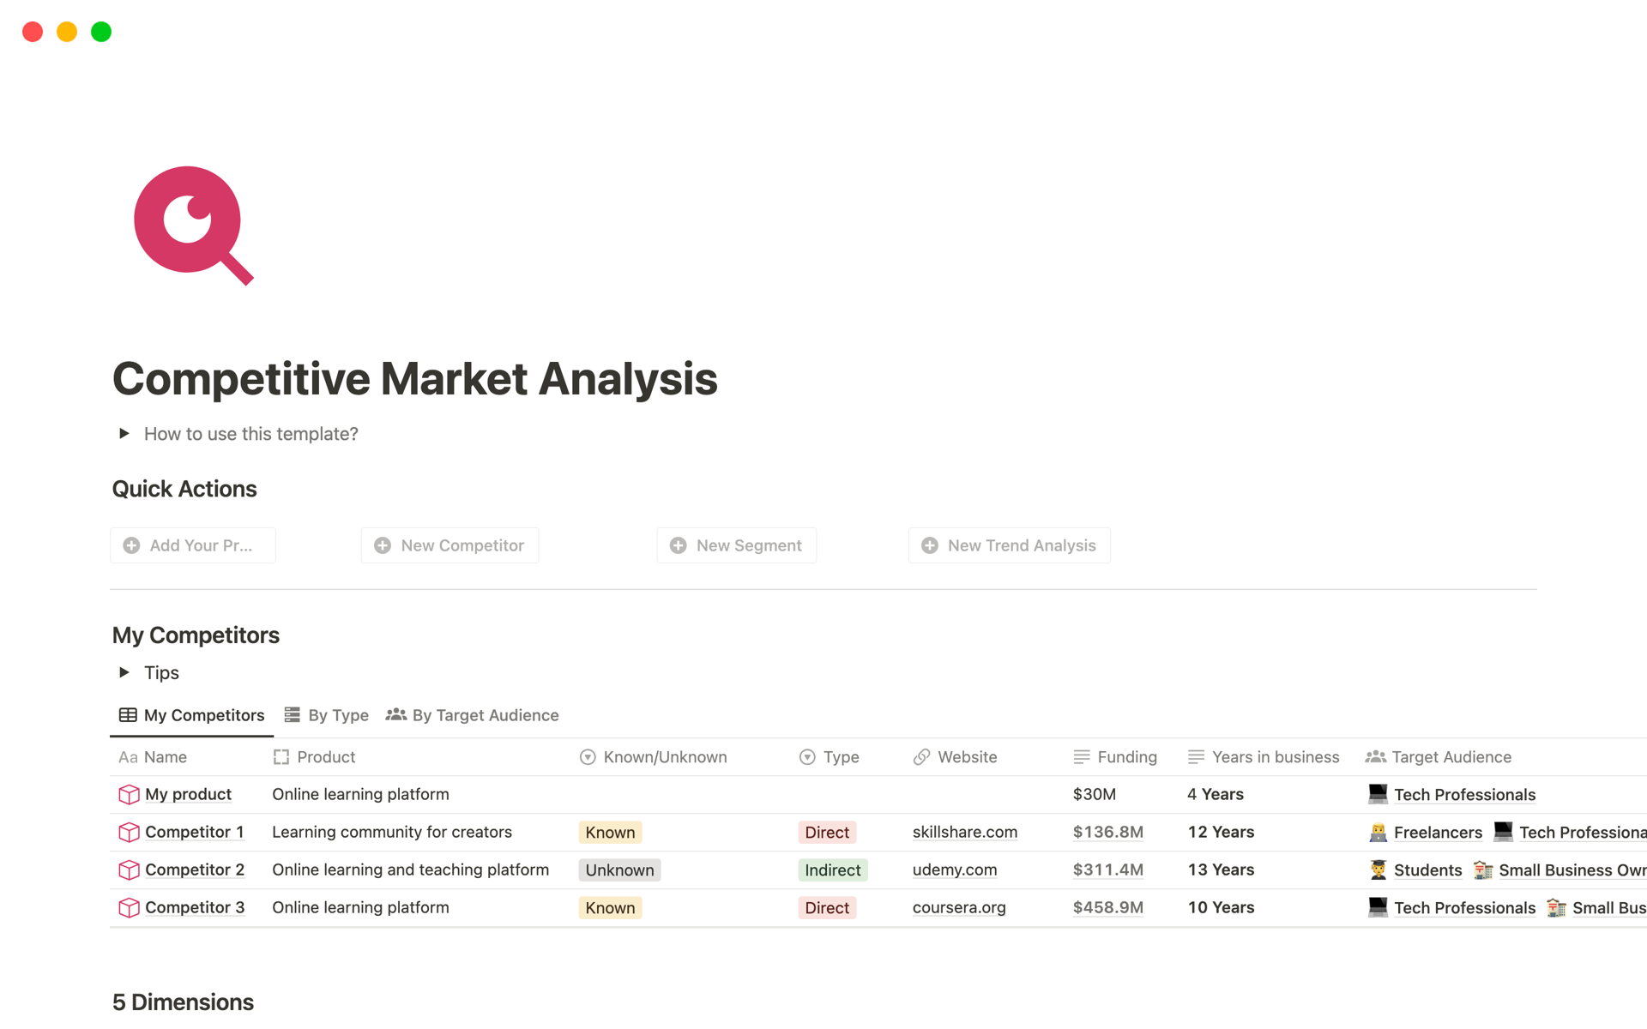Click the table icon on My Competitors tab
The image size is (1647, 1029).
point(128,714)
